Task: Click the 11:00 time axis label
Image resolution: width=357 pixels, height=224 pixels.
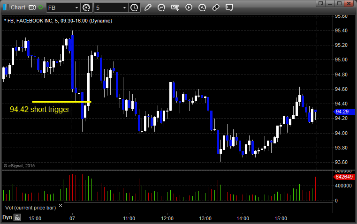Action: point(129,218)
